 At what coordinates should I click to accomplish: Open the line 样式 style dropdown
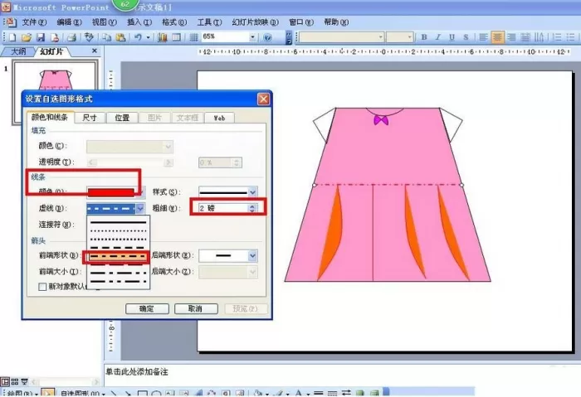coord(252,192)
